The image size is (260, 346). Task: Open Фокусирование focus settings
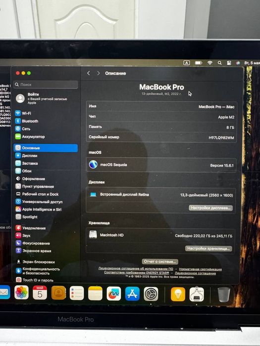[36, 243]
